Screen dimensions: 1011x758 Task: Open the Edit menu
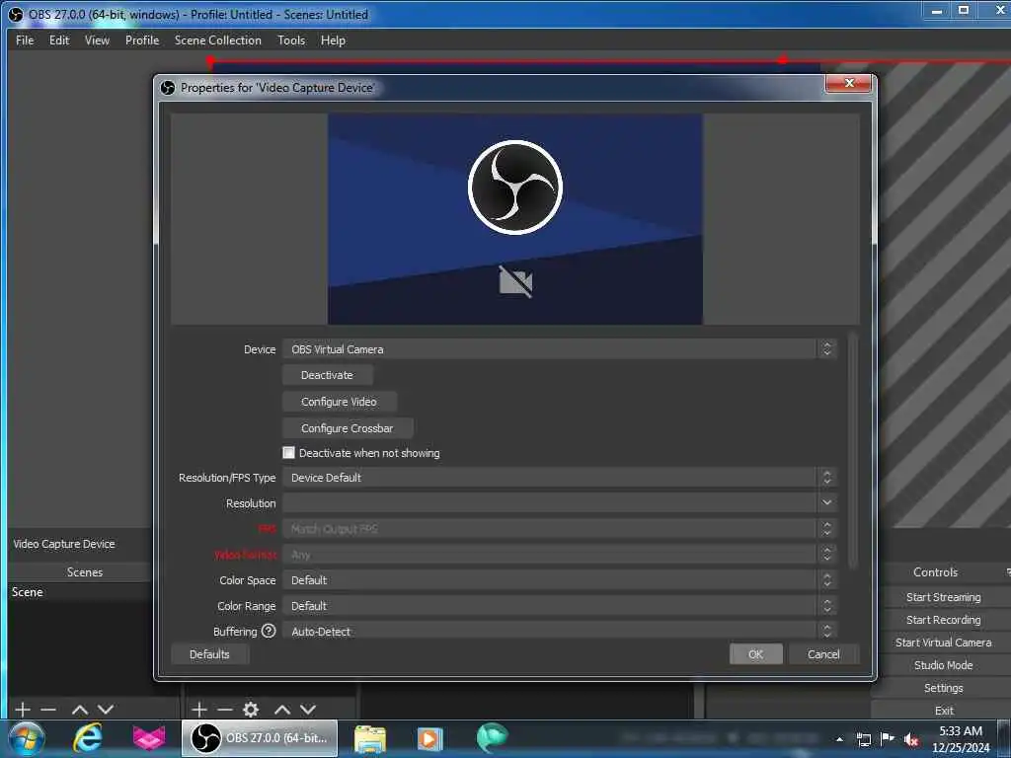[x=59, y=39]
